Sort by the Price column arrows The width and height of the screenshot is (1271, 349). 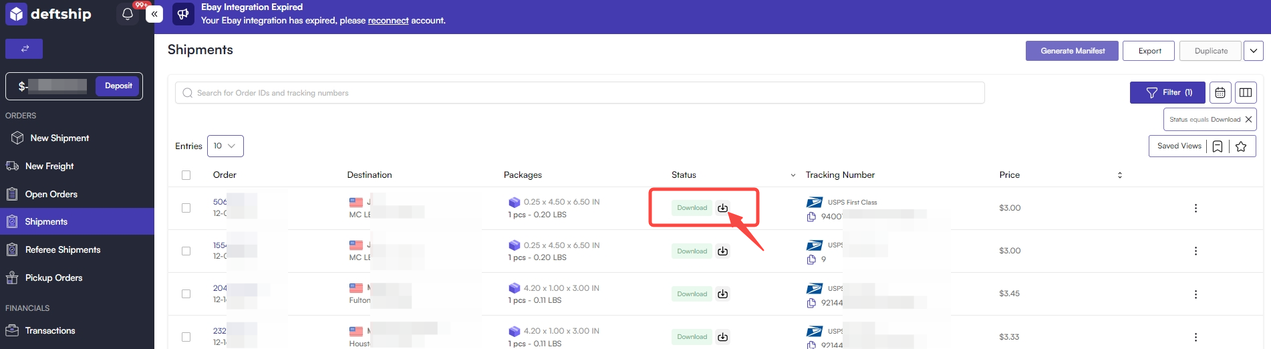tap(1120, 175)
